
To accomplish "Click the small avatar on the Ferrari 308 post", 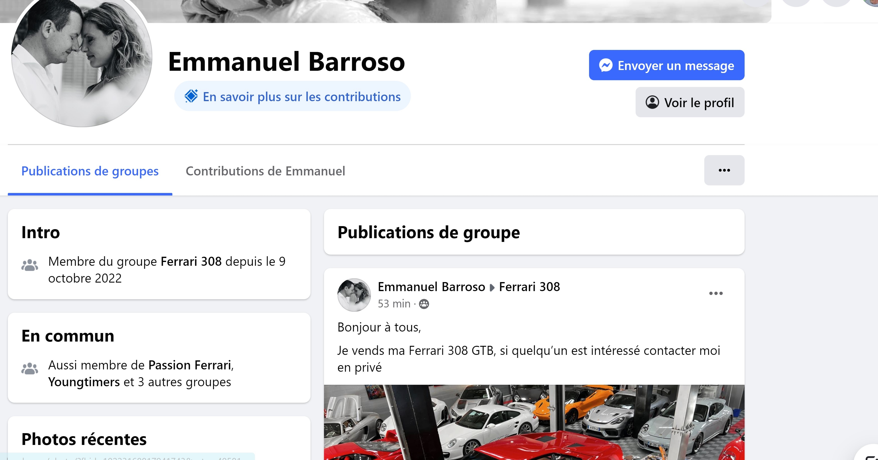I will point(354,295).
